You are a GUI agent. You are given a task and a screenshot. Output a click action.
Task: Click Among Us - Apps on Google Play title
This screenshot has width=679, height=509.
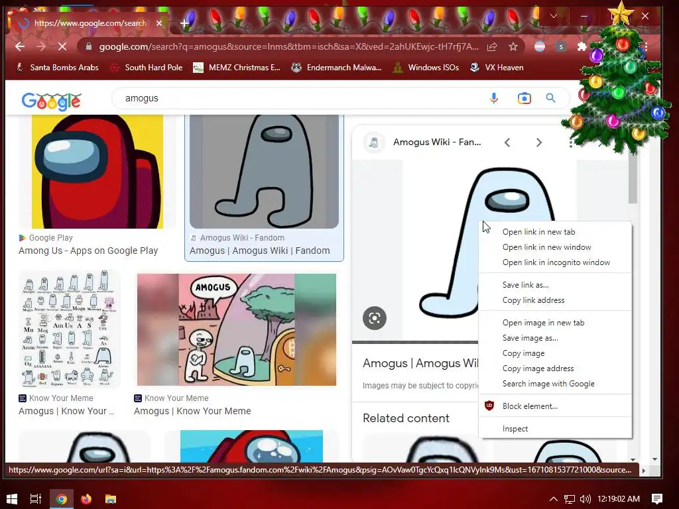coord(88,251)
